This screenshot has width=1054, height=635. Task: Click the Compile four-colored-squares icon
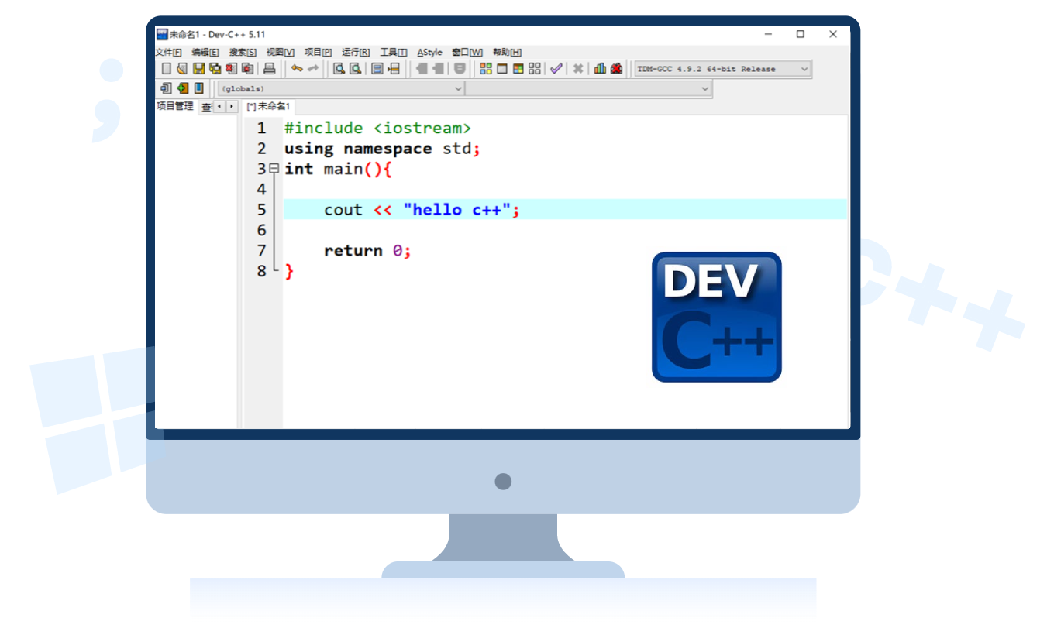[x=486, y=69]
